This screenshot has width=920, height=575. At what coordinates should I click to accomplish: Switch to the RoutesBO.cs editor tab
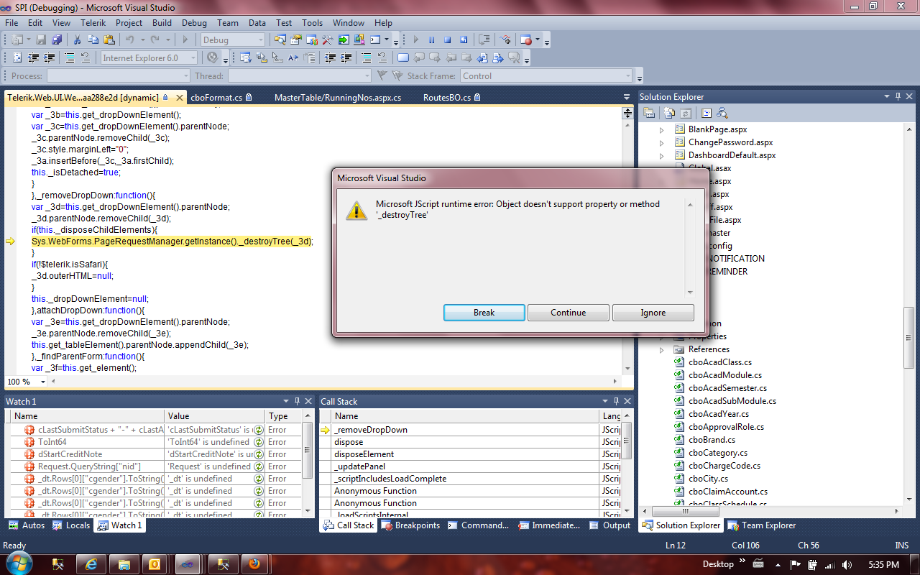[x=451, y=97]
